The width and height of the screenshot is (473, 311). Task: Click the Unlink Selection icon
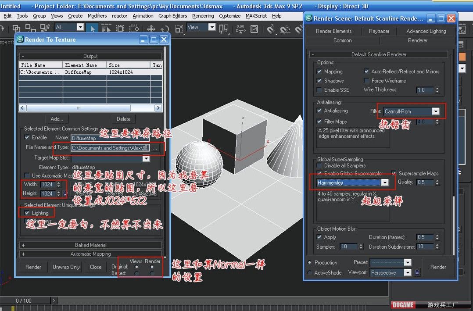click(x=30, y=29)
